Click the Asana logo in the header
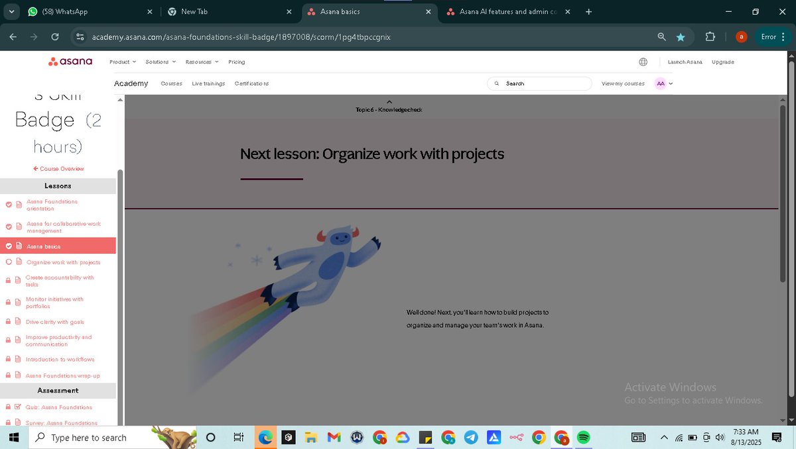Image resolution: width=796 pixels, height=449 pixels. tap(70, 62)
